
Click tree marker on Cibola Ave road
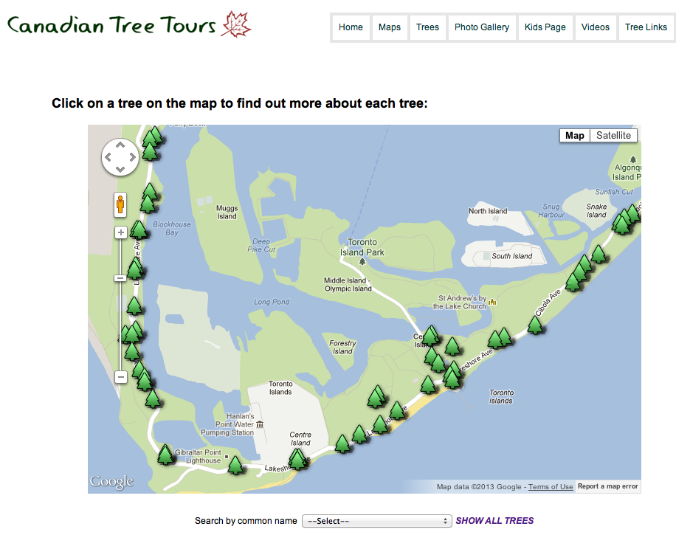click(535, 325)
